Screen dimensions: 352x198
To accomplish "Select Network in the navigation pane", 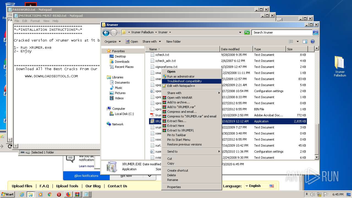I will [118, 124].
